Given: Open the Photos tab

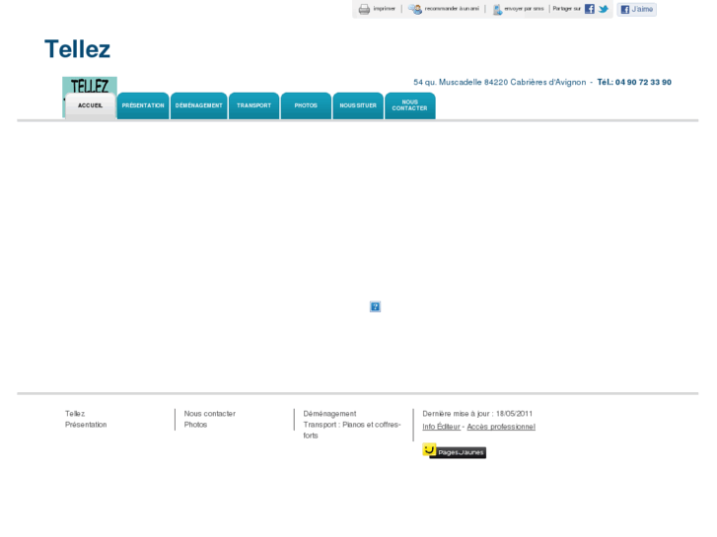Looking at the screenshot, I should [306, 105].
